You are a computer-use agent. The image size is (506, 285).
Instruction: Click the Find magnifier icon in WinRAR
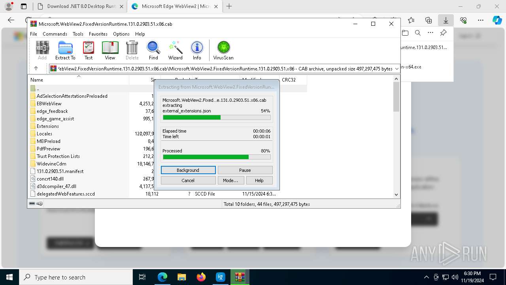pyautogui.click(x=153, y=50)
